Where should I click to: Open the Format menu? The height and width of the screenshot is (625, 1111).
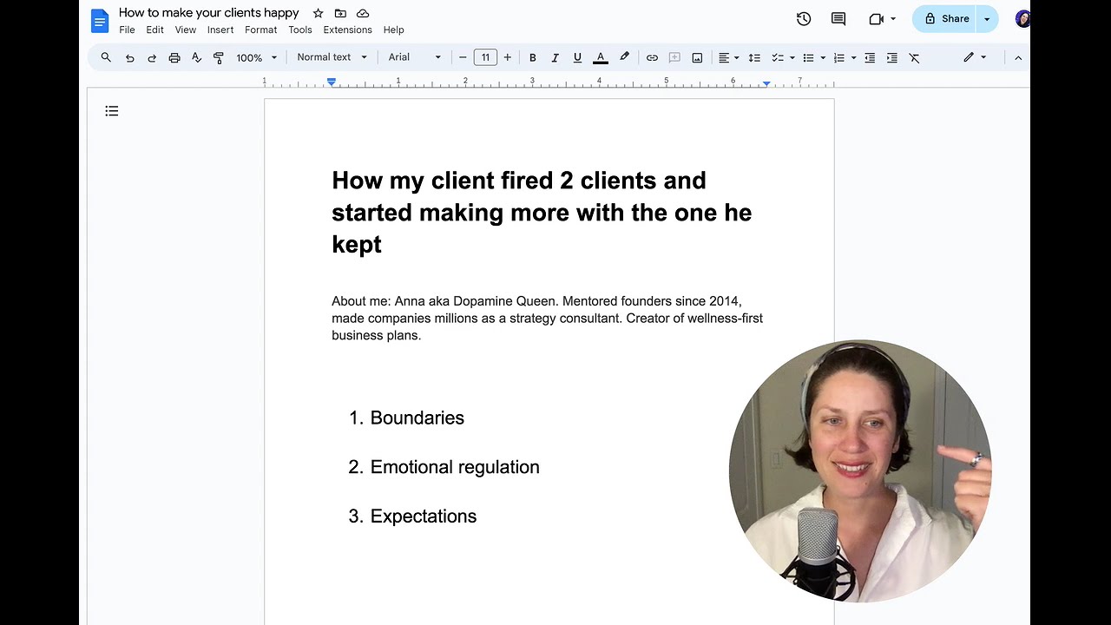(260, 30)
